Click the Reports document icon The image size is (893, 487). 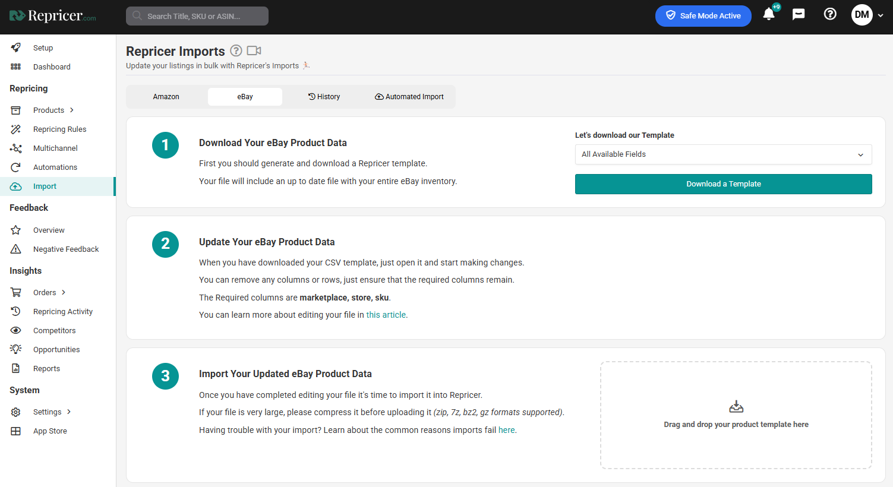pyautogui.click(x=16, y=368)
